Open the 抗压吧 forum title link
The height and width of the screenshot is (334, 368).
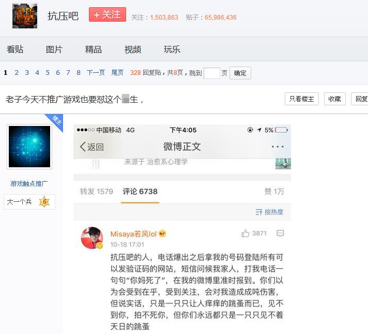63,16
